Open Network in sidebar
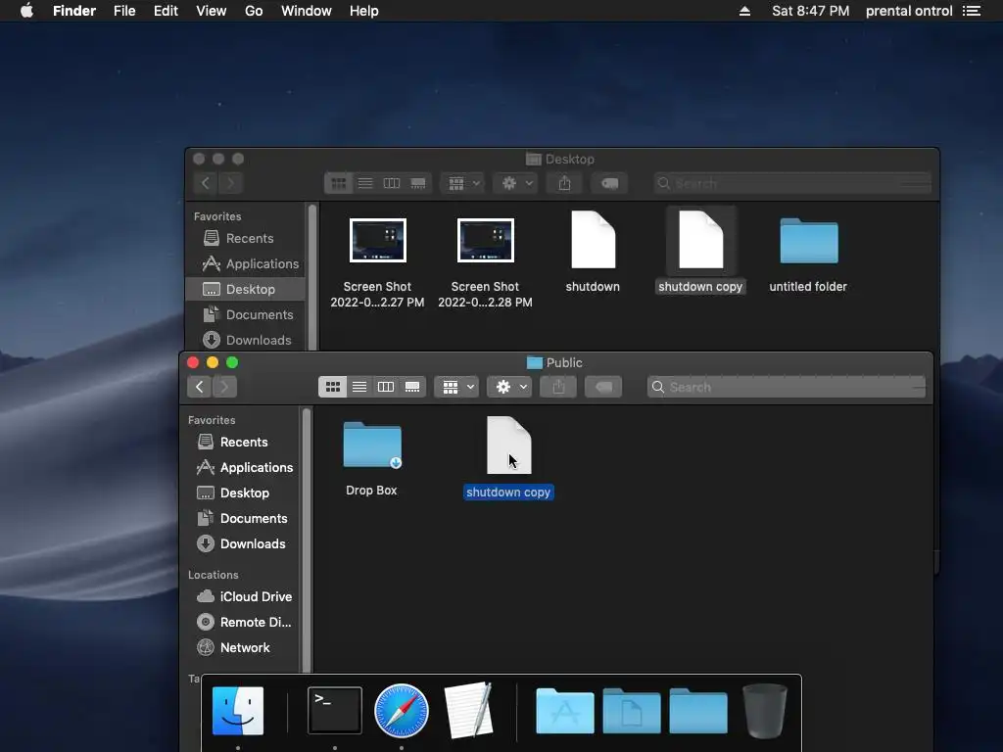The image size is (1003, 752). 245,648
